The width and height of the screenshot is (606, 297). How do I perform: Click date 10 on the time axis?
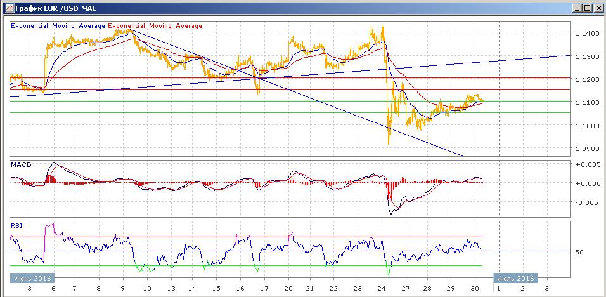(147, 288)
